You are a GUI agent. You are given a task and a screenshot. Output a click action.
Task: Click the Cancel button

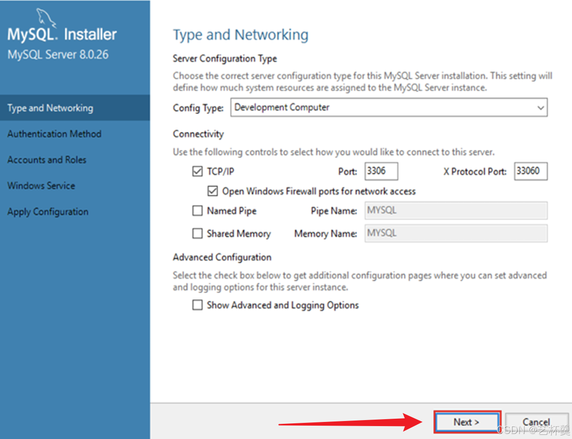pyautogui.click(x=536, y=422)
